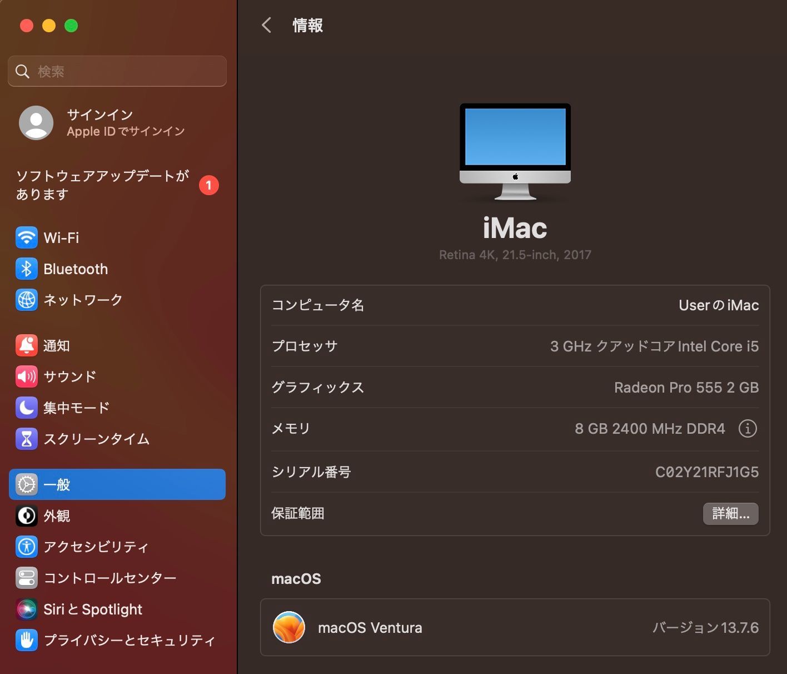Screen dimensions: 787x674
Task: Click the コンピュータ名 label
Action: (318, 305)
